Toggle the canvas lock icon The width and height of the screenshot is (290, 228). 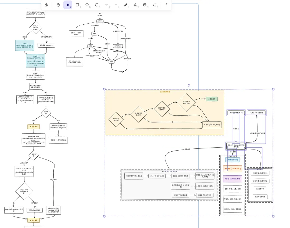point(46,5)
